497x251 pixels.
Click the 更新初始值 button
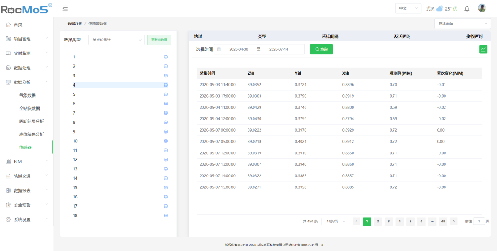tap(159, 40)
